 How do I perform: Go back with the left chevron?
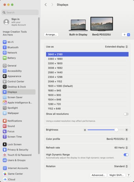(46, 4)
